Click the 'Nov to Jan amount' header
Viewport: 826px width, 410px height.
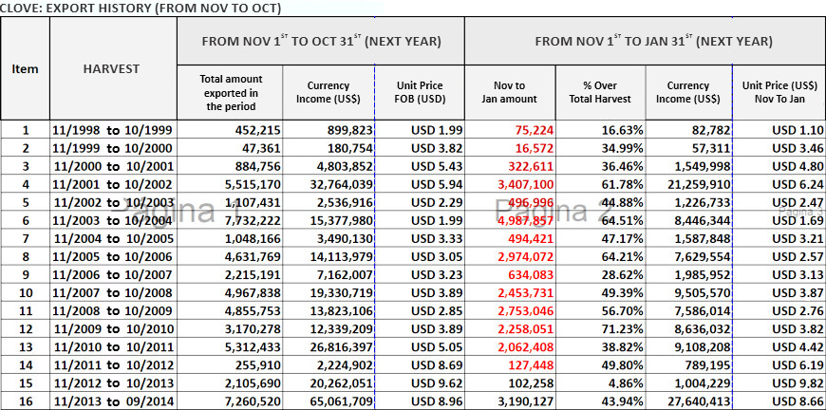[x=510, y=92]
